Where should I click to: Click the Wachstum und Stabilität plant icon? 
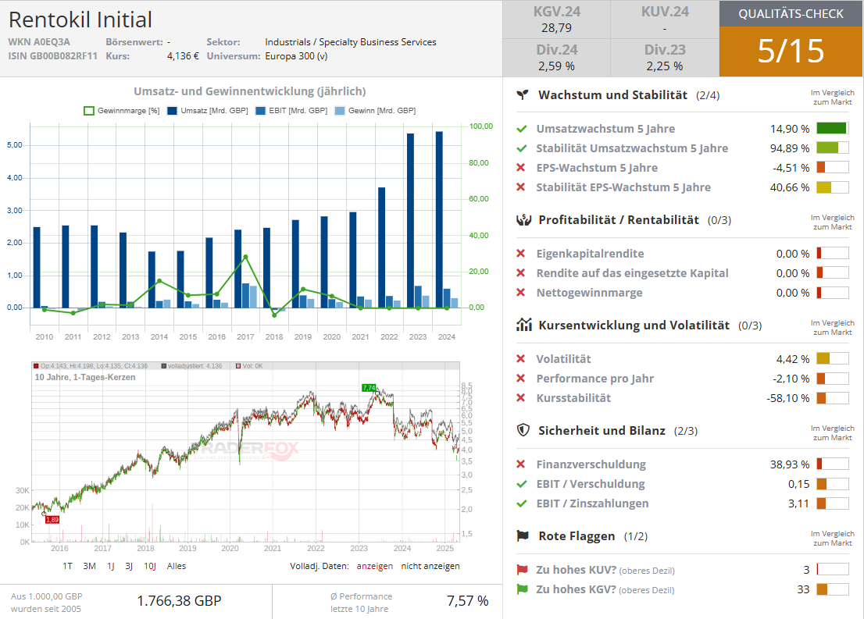coord(523,94)
